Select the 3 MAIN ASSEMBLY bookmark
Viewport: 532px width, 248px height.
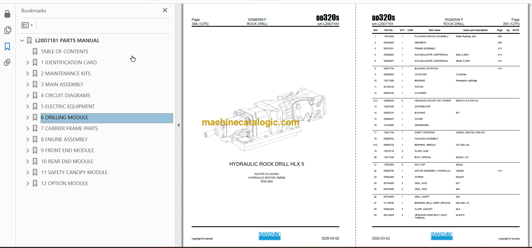[62, 85]
